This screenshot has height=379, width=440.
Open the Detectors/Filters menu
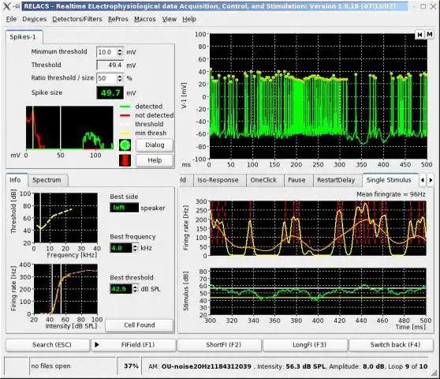point(77,19)
